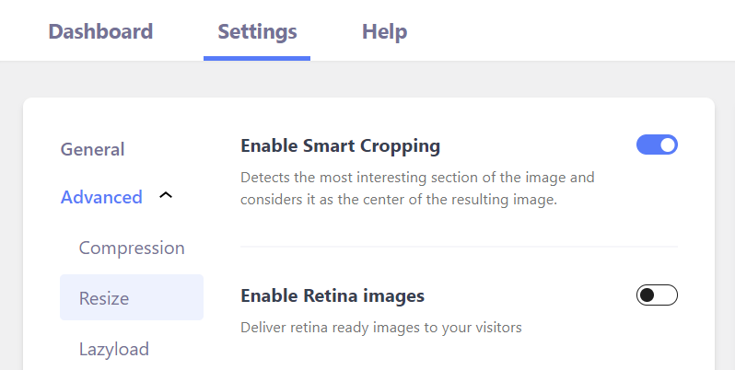Click the Advanced sidebar heading
This screenshot has height=370, width=735.
click(101, 197)
